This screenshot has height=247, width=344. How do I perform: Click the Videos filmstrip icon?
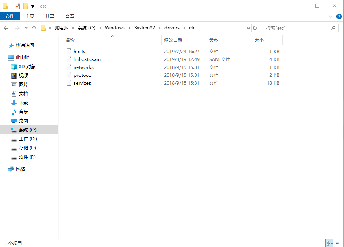click(14, 76)
